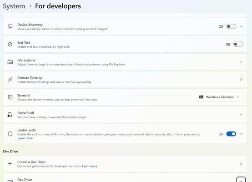Click the File Explorer folder icon
This screenshot has height=182, width=252.
coord(10,62)
